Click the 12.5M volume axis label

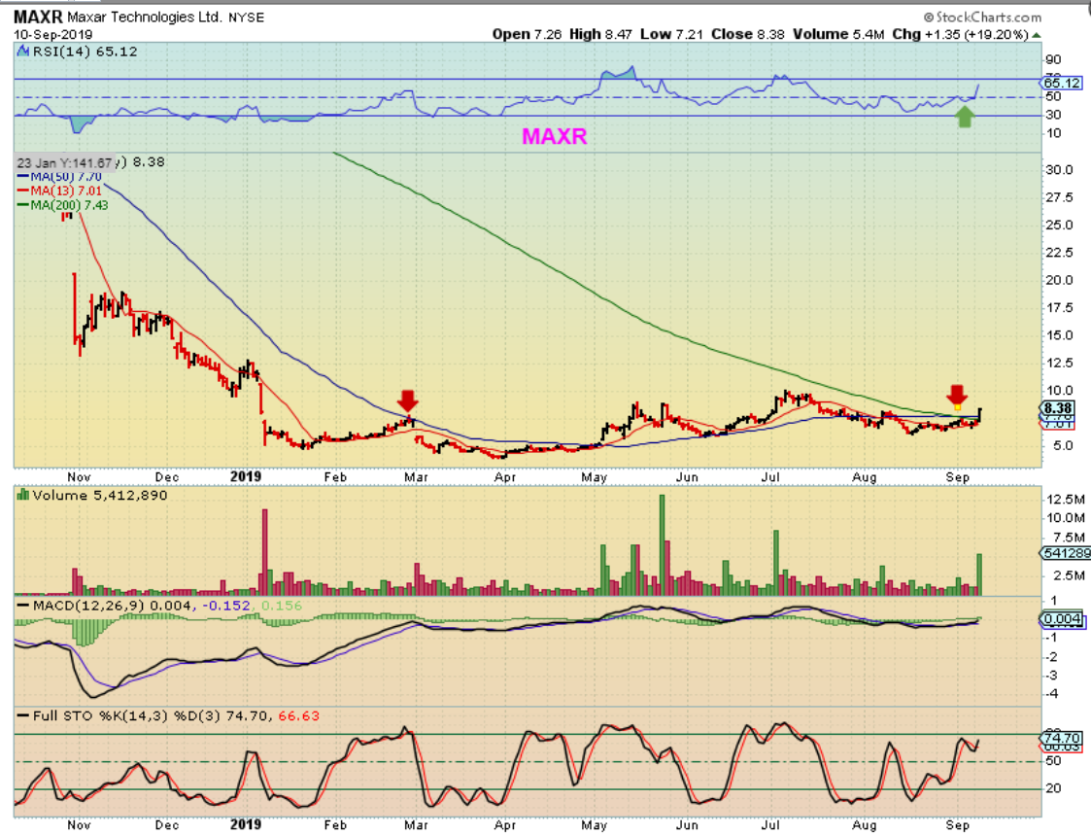tap(1066, 500)
